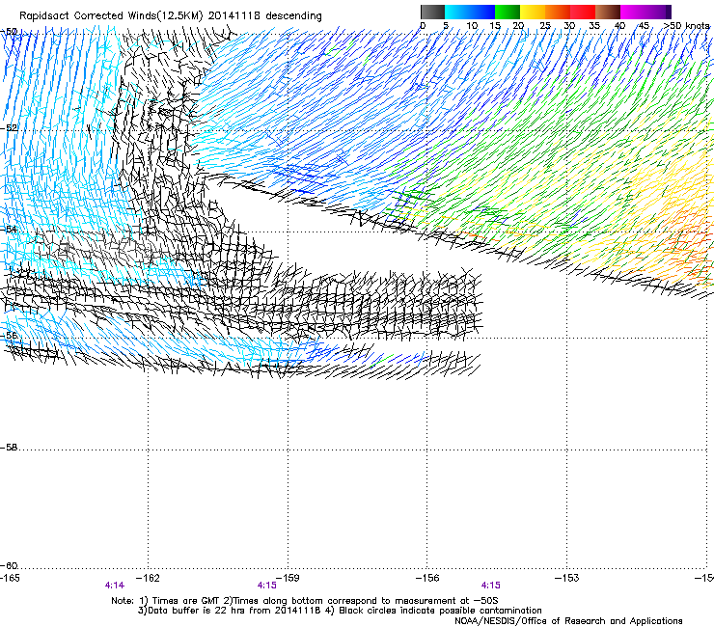Click the legend tick label "15"
This screenshot has height=627, width=714.
[x=495, y=26]
